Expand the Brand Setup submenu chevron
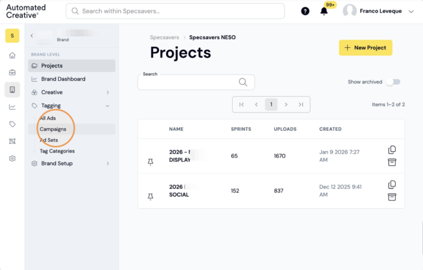423x270 pixels. (x=107, y=164)
